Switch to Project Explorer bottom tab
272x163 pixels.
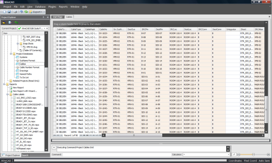click(x=11, y=155)
